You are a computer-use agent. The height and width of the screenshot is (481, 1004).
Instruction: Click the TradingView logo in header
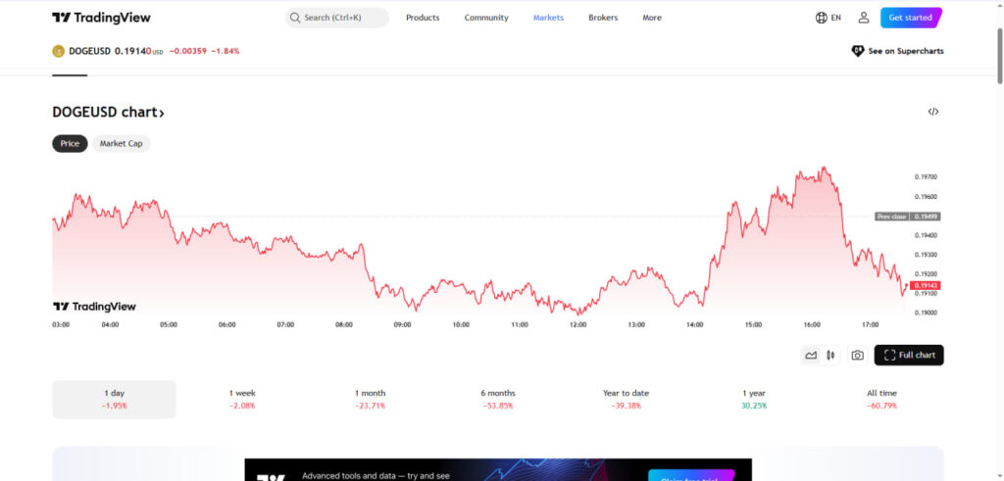point(101,18)
